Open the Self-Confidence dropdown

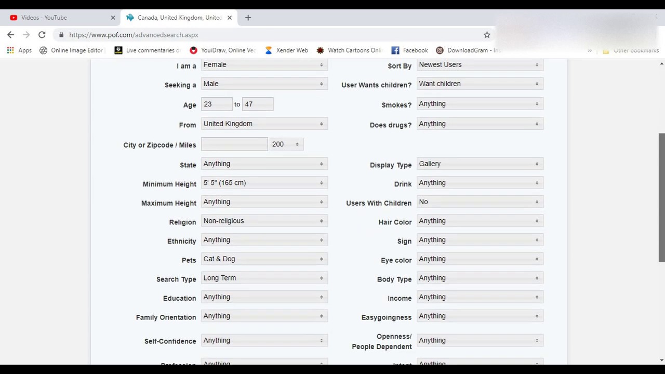click(x=264, y=340)
